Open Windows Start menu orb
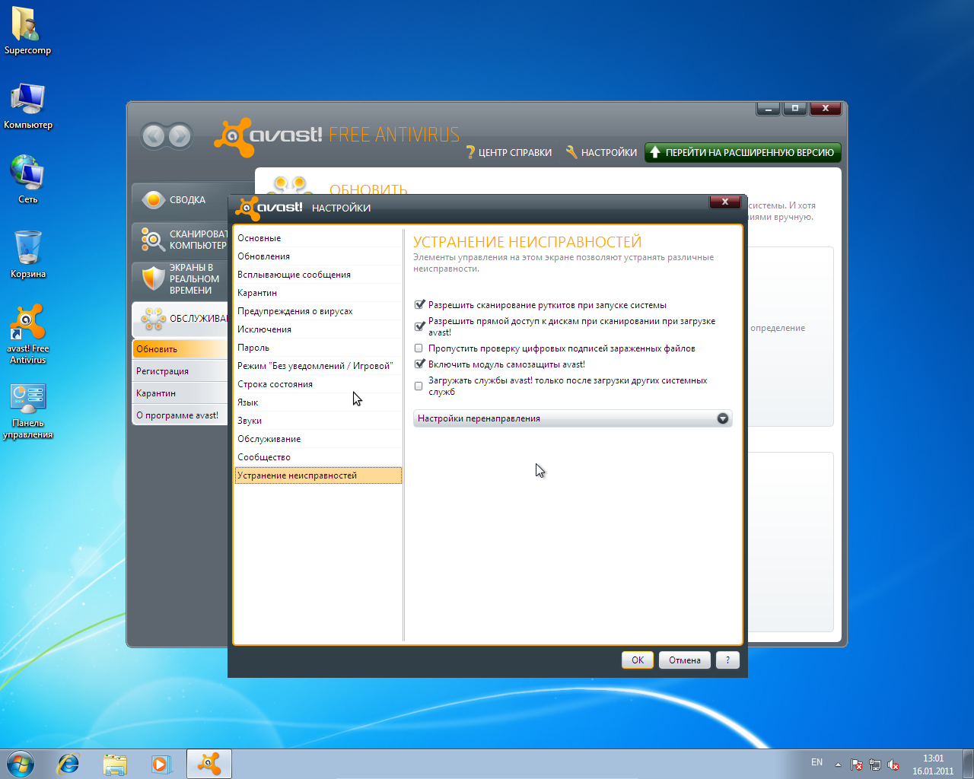 [x=20, y=764]
